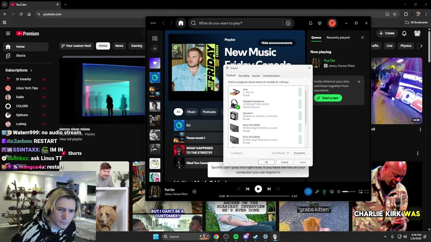Viewport: 431px width, 242px height.
Task: Switch to Recently played tab in Spotify
Action: [x=338, y=38]
